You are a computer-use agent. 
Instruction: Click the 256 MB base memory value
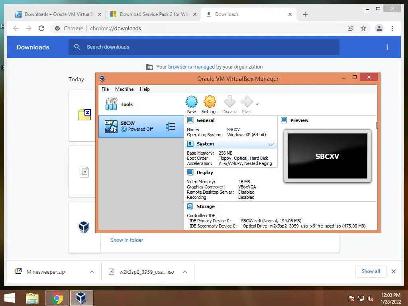click(x=226, y=153)
